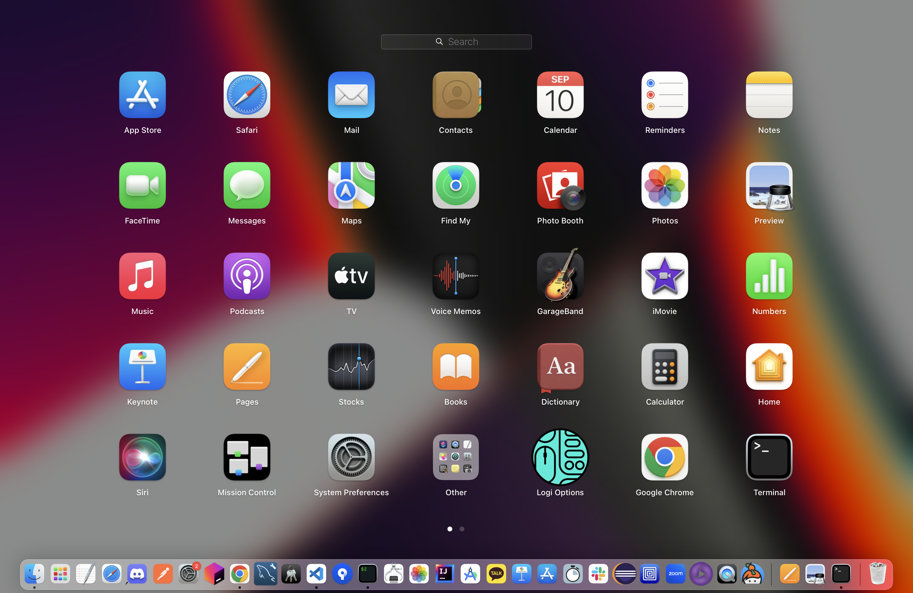This screenshot has width=913, height=593.
Task: Open the Find My app
Action: pos(456,186)
